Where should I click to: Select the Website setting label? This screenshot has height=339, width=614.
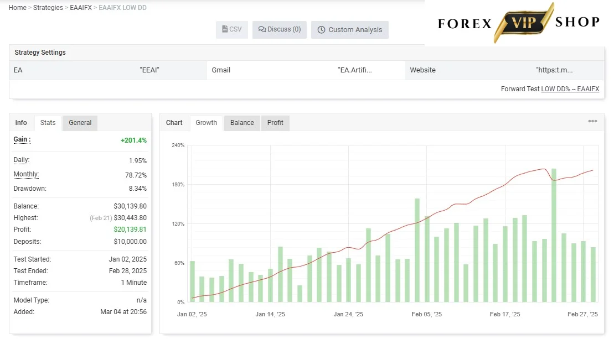pos(422,70)
